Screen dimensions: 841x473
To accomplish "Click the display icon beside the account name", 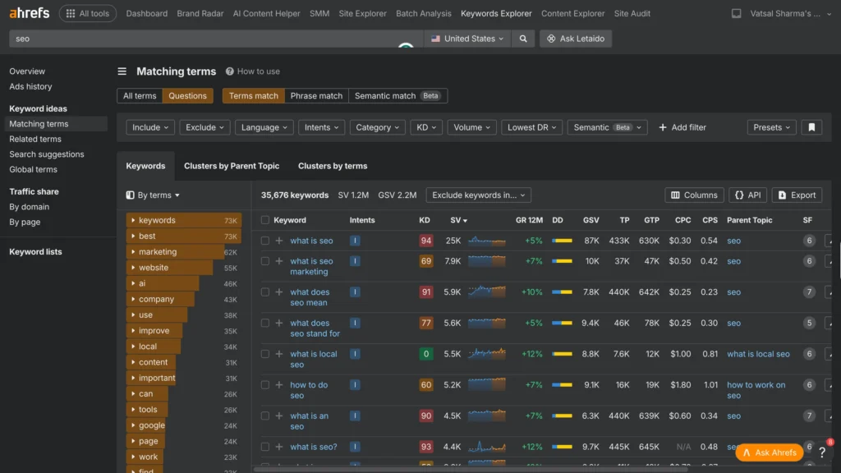I will point(736,13).
